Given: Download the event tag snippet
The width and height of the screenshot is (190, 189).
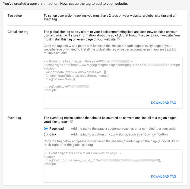Looking at the screenshot, I should tap(163, 177).
